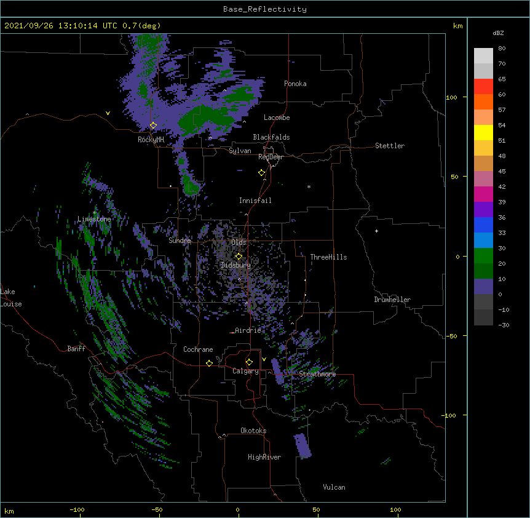Click the yellow V marker northwest of RockyMH
530x518 pixels.
(108, 113)
